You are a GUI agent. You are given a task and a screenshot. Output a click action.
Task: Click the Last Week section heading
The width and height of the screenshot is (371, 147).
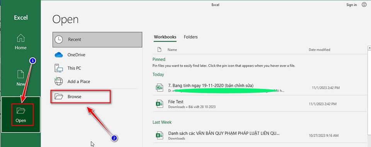[162, 122]
